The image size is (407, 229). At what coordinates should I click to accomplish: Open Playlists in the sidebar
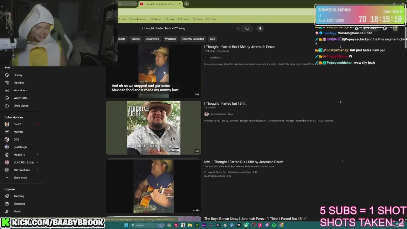click(x=18, y=83)
